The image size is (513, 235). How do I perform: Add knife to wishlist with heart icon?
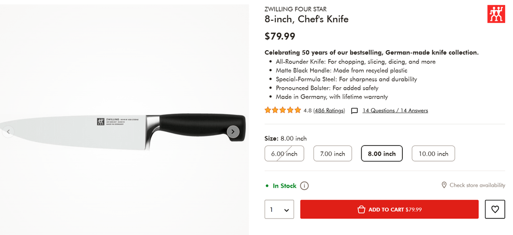(x=495, y=209)
